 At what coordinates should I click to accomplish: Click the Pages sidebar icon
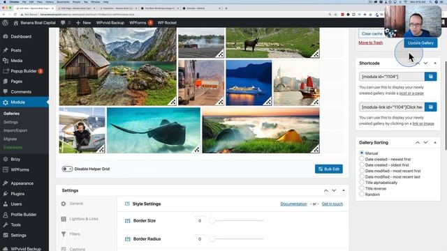point(6,82)
